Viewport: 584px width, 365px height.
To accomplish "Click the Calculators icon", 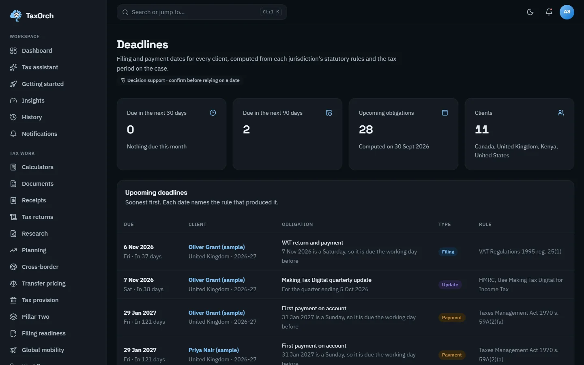I will [13, 167].
